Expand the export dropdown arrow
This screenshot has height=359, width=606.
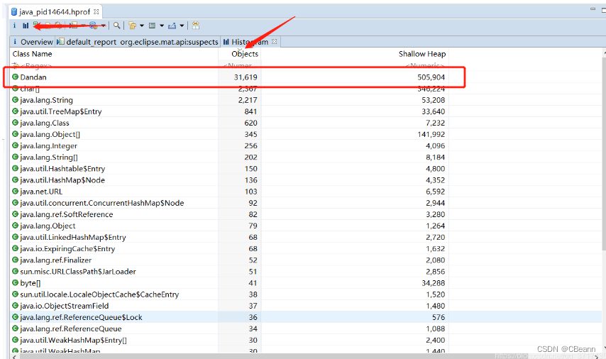(182, 26)
